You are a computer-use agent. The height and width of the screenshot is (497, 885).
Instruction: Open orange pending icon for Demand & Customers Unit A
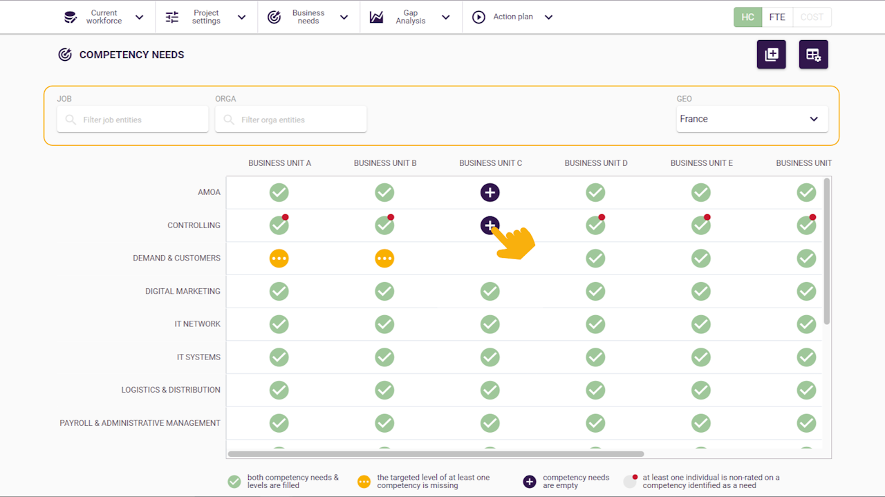279,259
